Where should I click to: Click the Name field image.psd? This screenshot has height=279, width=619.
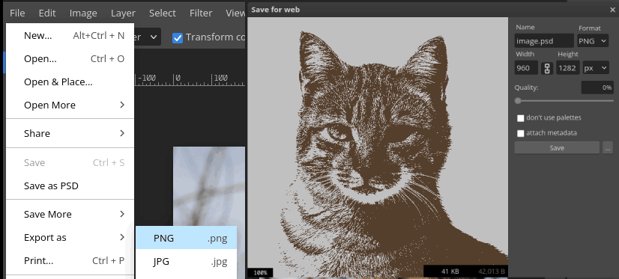pos(544,40)
